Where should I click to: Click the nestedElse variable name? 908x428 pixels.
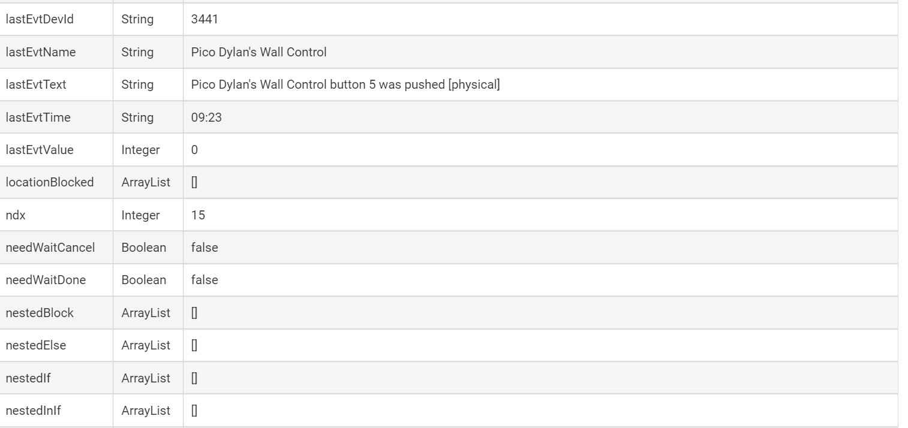point(36,345)
